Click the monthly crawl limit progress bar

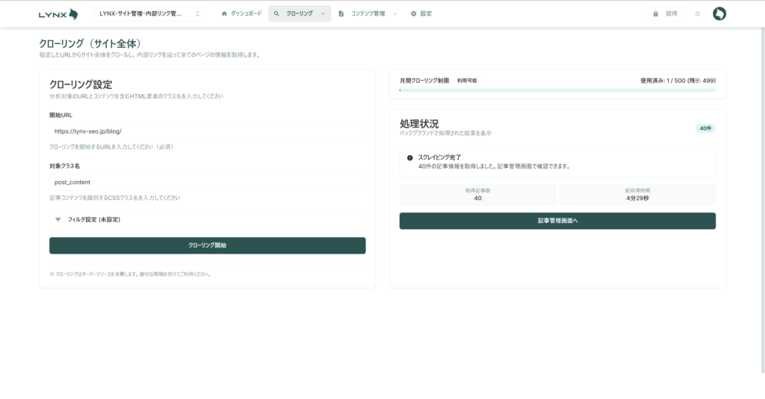(x=557, y=90)
